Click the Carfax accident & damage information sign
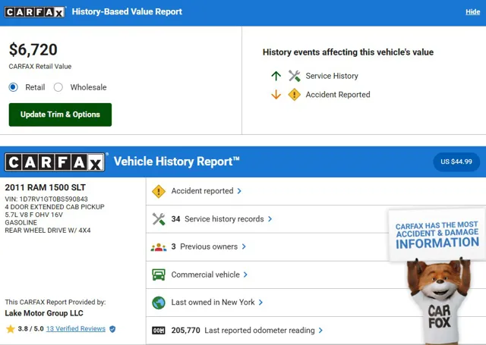Screen dimensions: 486x345 pos(437,235)
